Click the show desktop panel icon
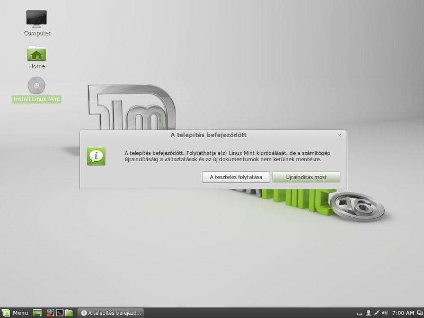The height and width of the screenshot is (318, 424). coord(37,313)
